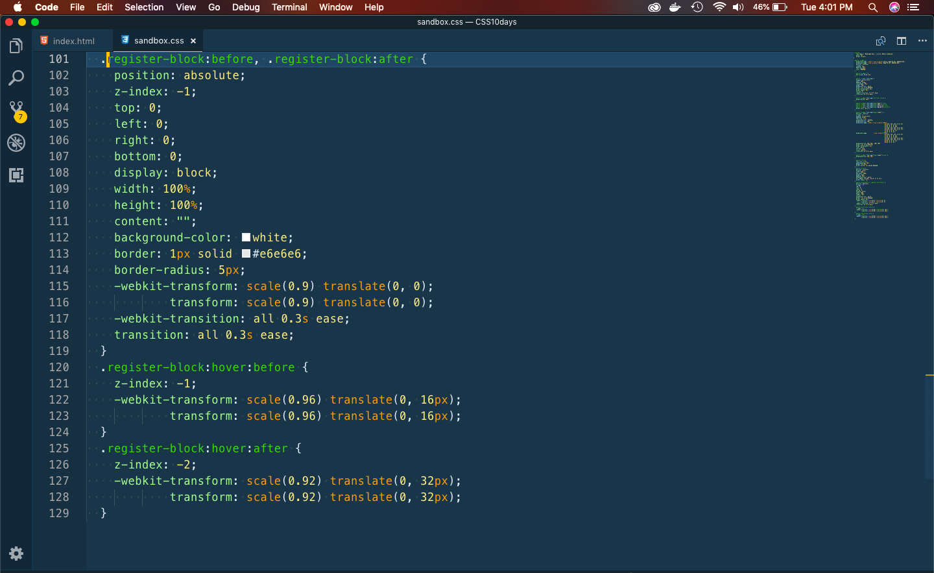Viewport: 934px width, 573px height.
Task: Click '.register-block:hover:before' selector text
Action: point(198,367)
